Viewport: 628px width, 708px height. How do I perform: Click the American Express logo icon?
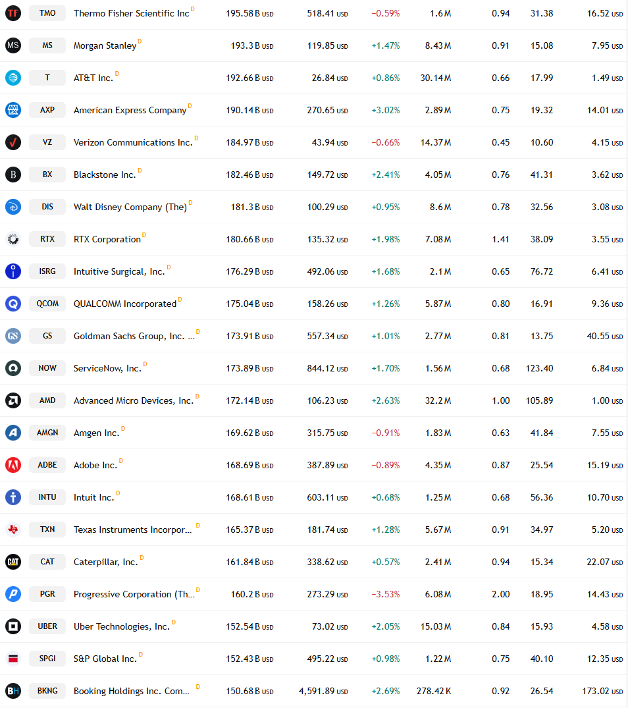[x=13, y=110]
